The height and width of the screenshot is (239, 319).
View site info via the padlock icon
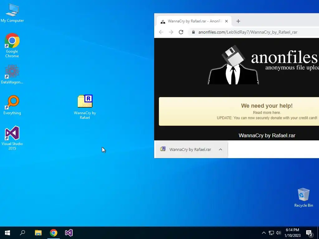[x=193, y=32]
